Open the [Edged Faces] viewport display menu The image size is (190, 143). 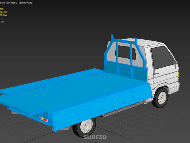click(26, 3)
